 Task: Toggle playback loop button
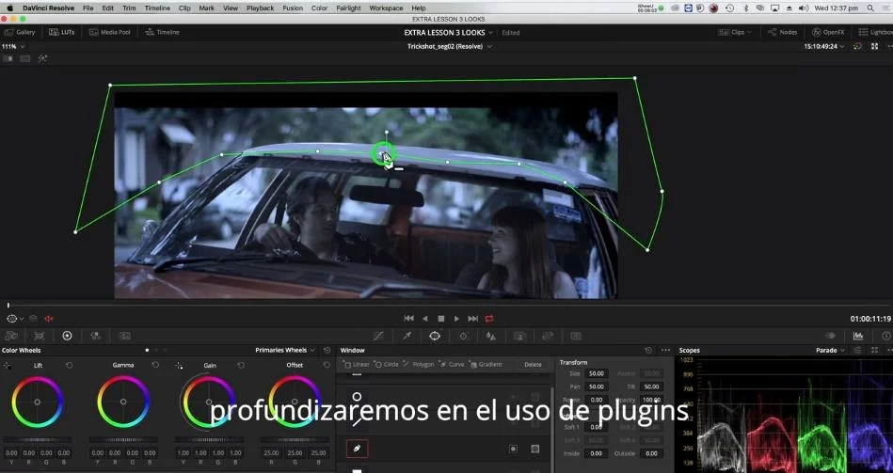[x=489, y=319]
